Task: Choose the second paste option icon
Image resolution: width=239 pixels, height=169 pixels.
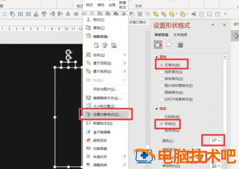Action: (105, 45)
